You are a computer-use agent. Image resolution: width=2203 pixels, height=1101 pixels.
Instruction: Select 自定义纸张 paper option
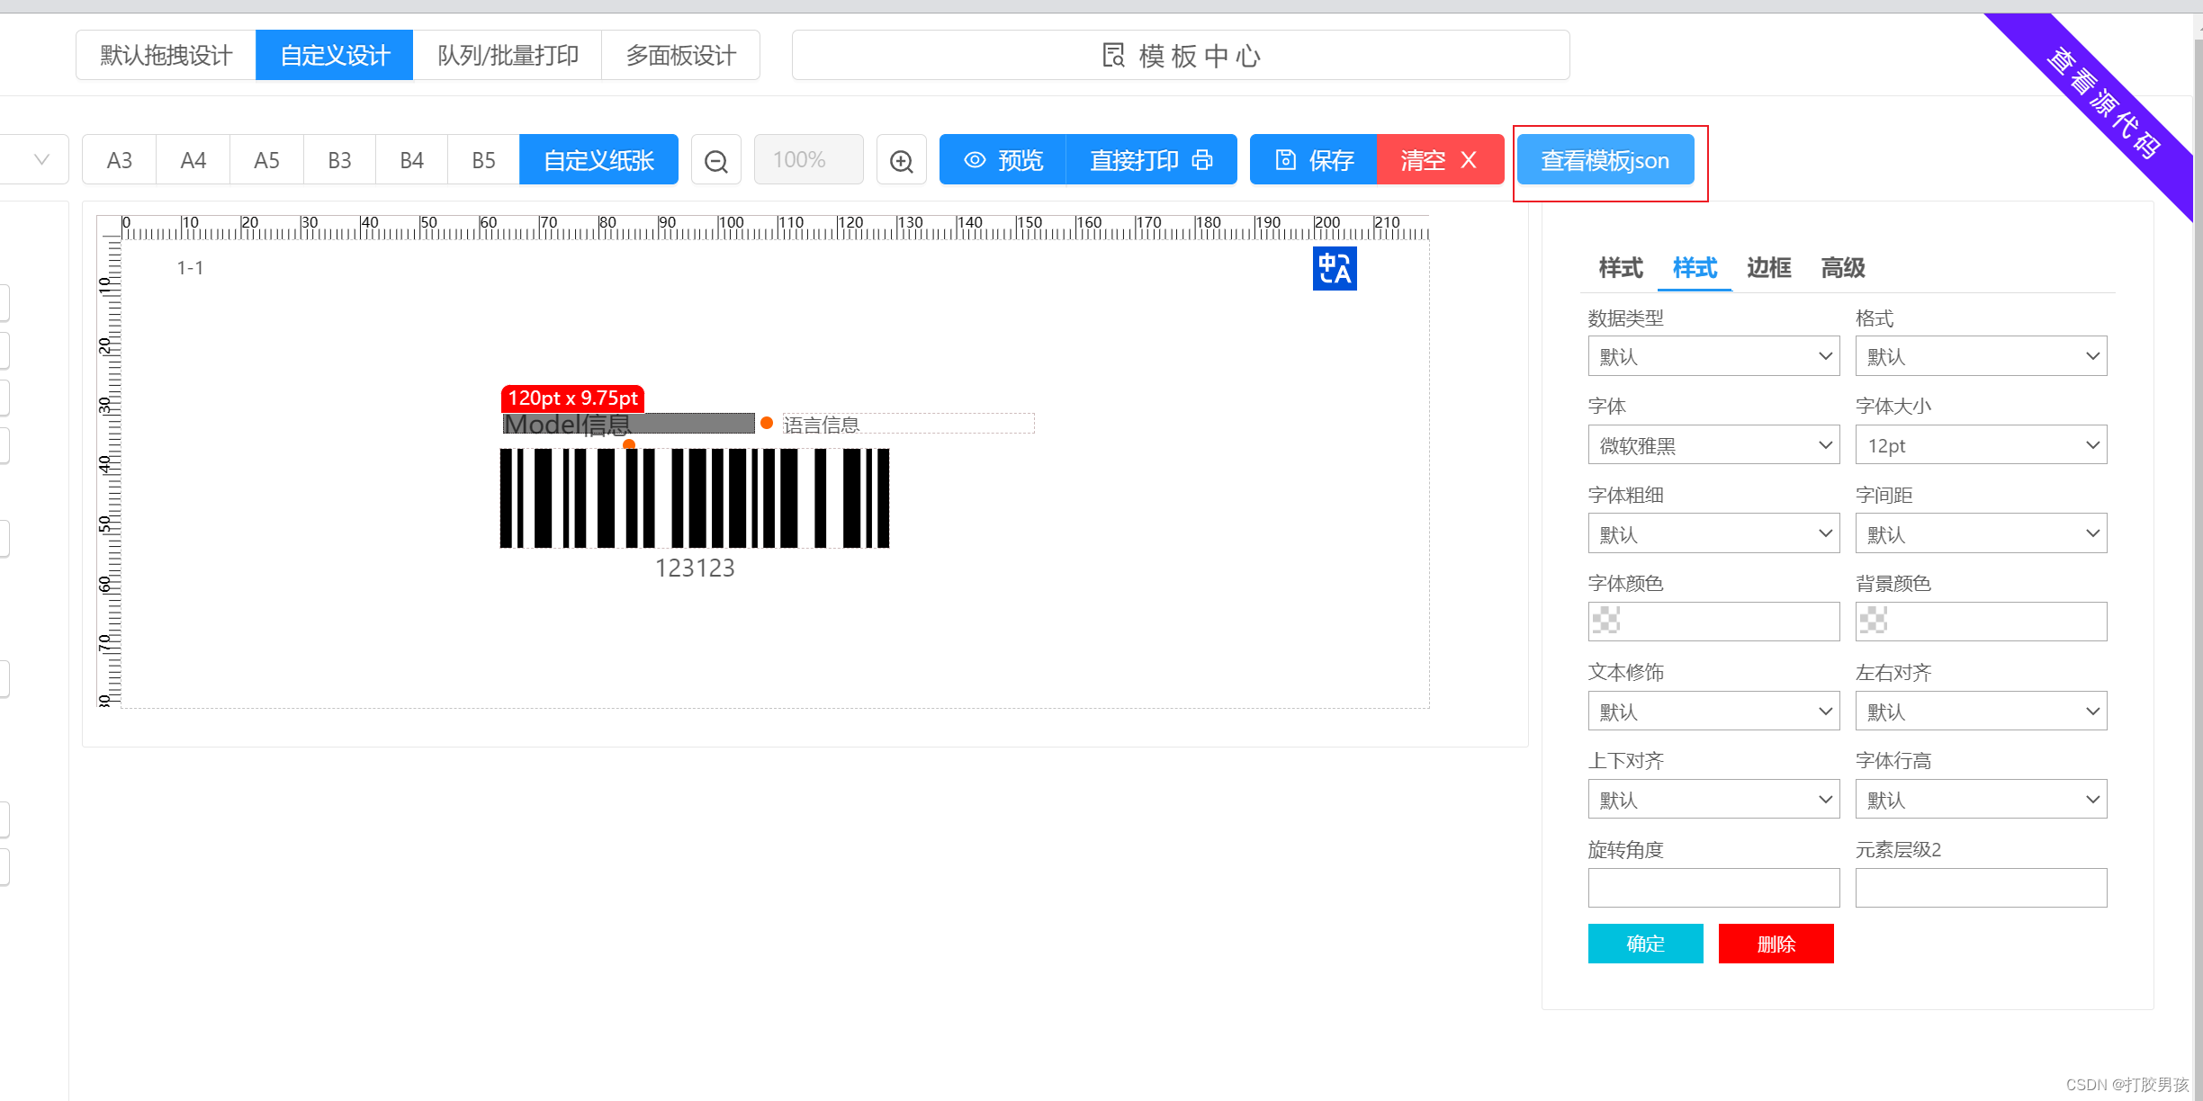598,160
